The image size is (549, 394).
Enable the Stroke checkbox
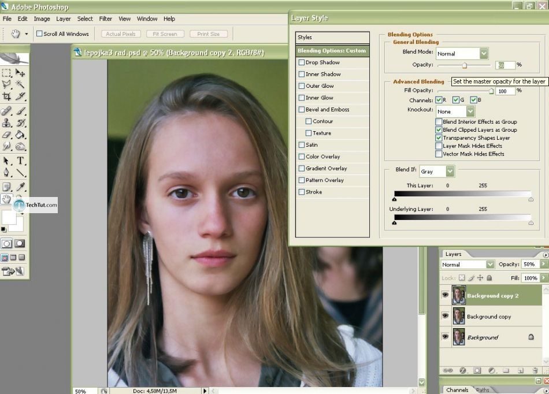[x=302, y=192]
